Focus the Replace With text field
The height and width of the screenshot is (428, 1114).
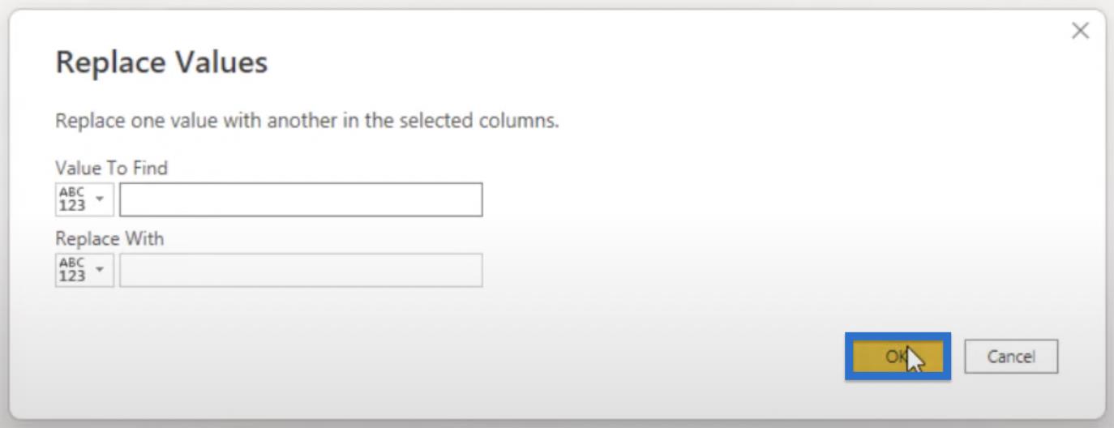click(x=301, y=270)
